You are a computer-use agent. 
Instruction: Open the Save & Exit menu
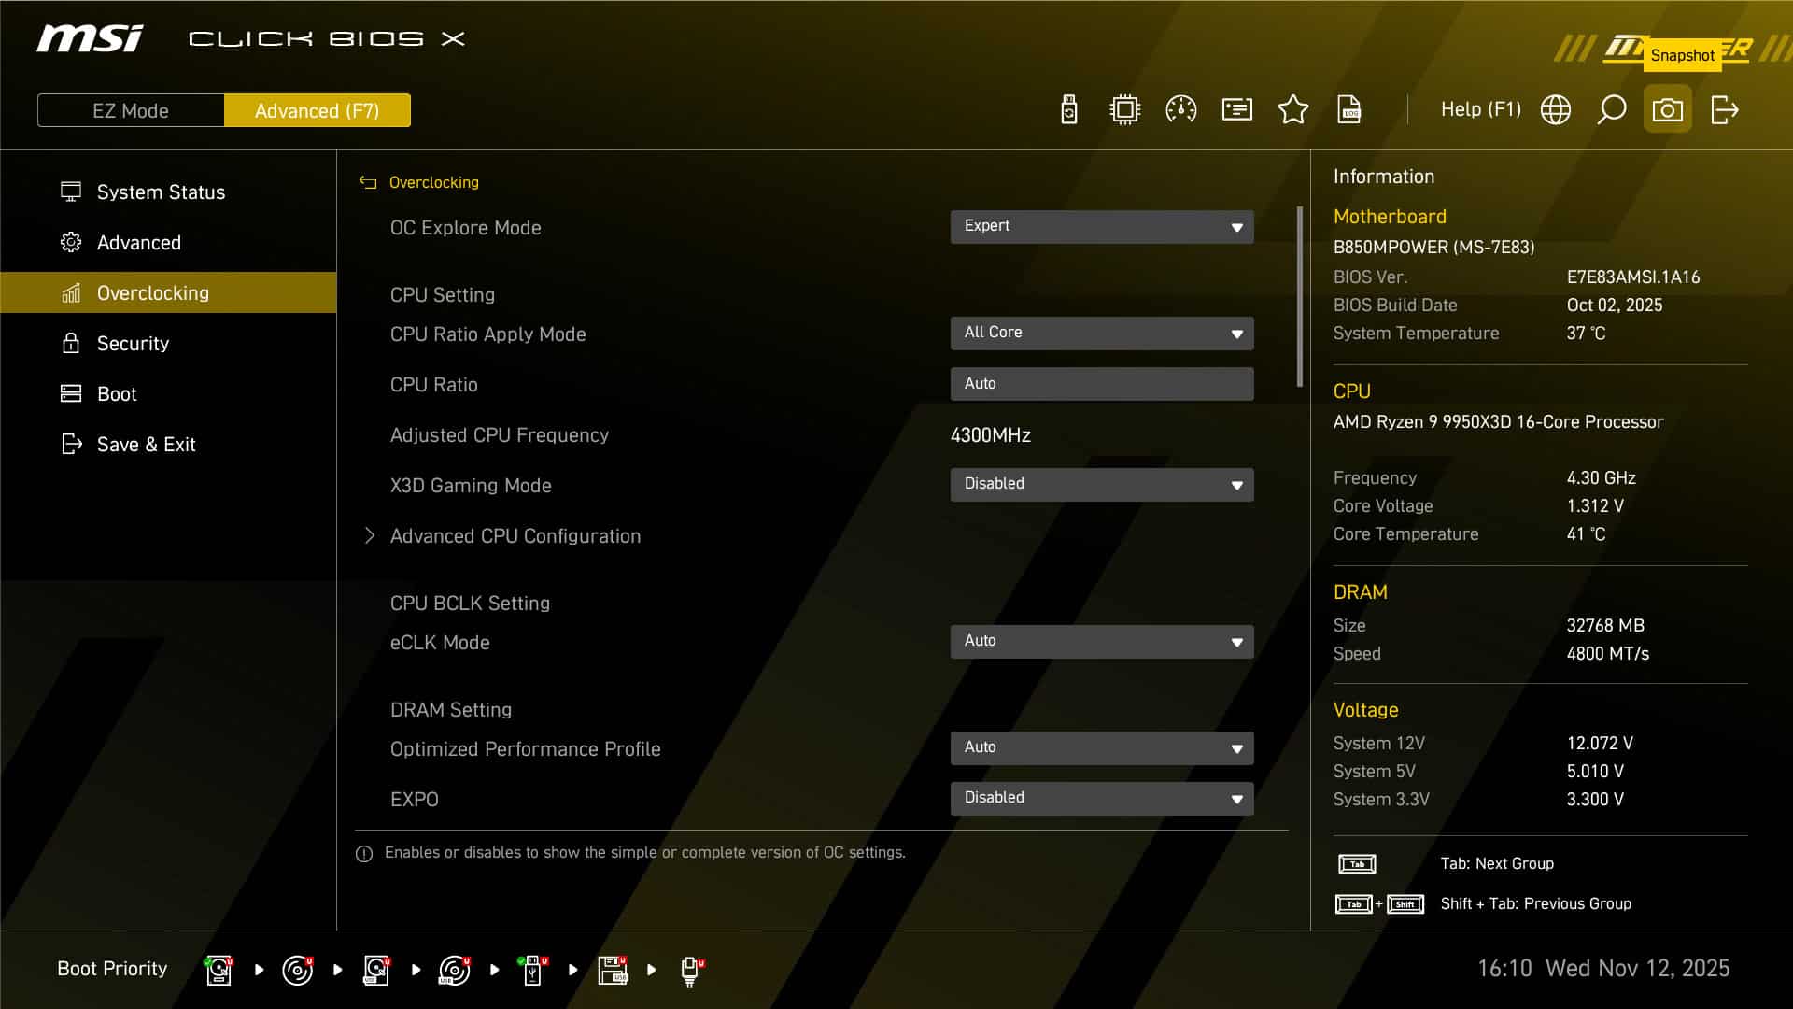168,444
